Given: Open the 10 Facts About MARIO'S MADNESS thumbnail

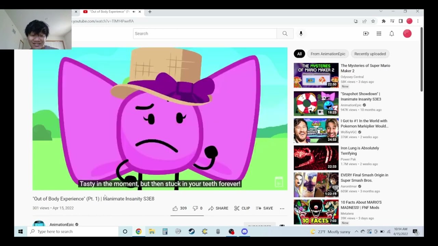Looking at the screenshot, I should coord(316,212).
